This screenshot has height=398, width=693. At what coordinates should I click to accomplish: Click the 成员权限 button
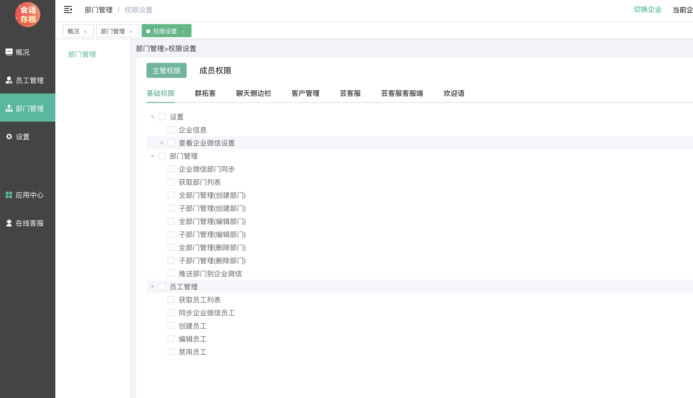(215, 71)
